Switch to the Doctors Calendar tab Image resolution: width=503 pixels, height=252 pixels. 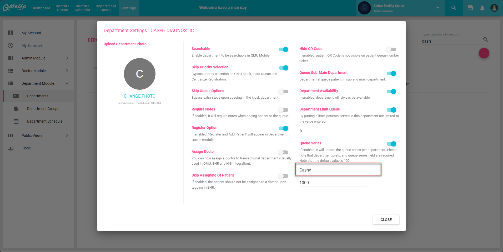(82, 8)
